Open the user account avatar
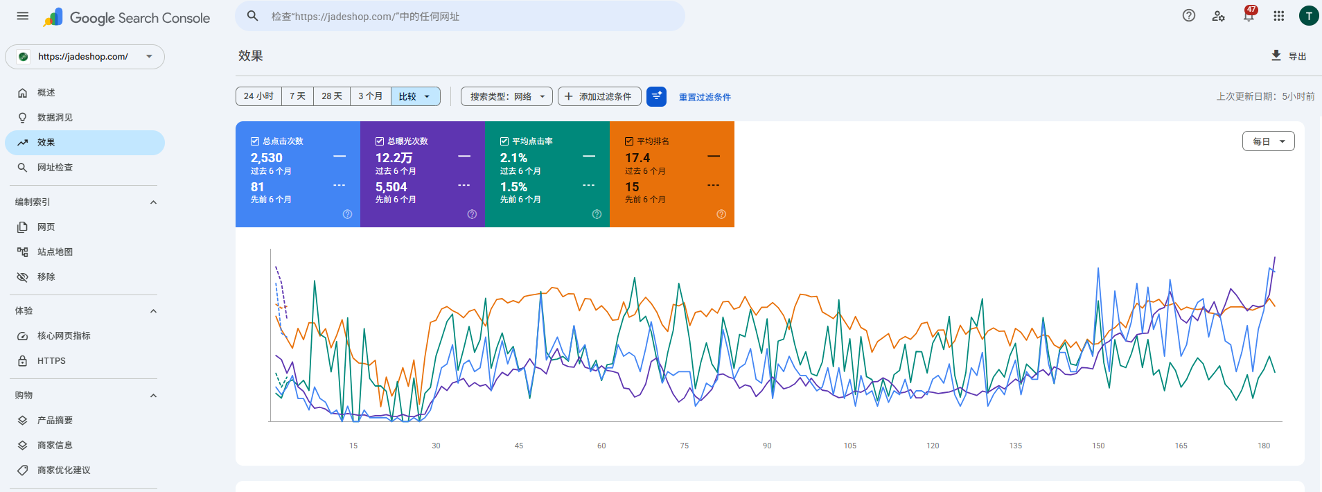Screen dimensions: 1322x492 pyautogui.click(x=1309, y=16)
